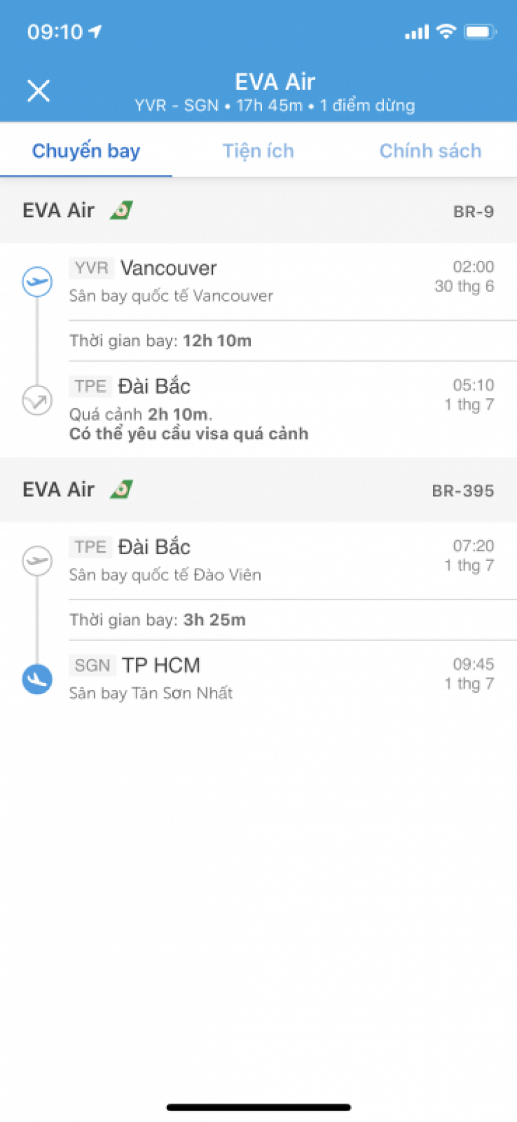The width and height of the screenshot is (517, 1122).
Task: Tap the Thời gian bay 12h 10m row
Action: click(x=293, y=341)
